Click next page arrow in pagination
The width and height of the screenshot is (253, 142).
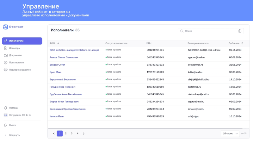pyautogui.click(x=83, y=133)
